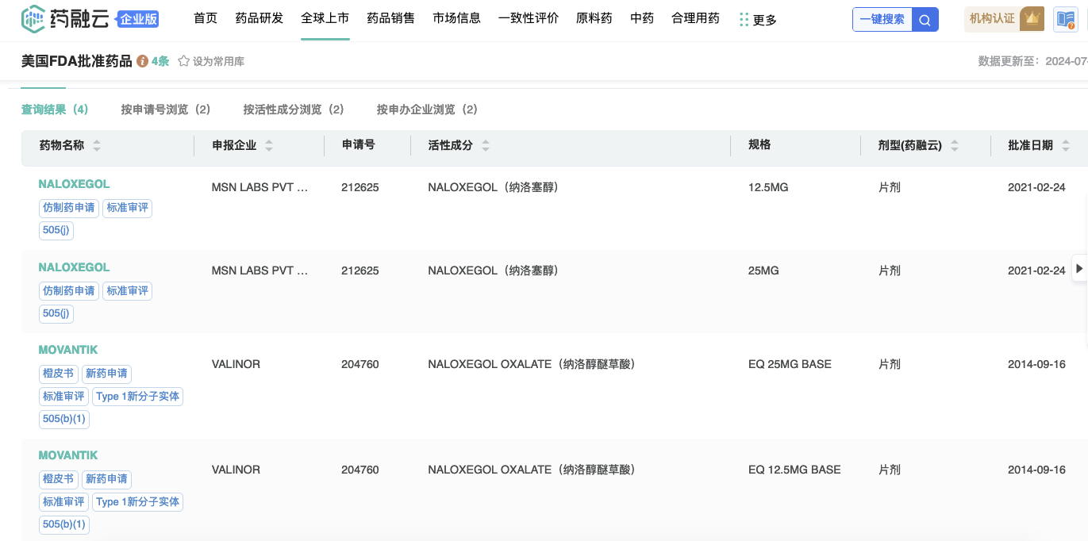Click 2014-09-16 date in EQ 25MG row

click(x=1036, y=365)
